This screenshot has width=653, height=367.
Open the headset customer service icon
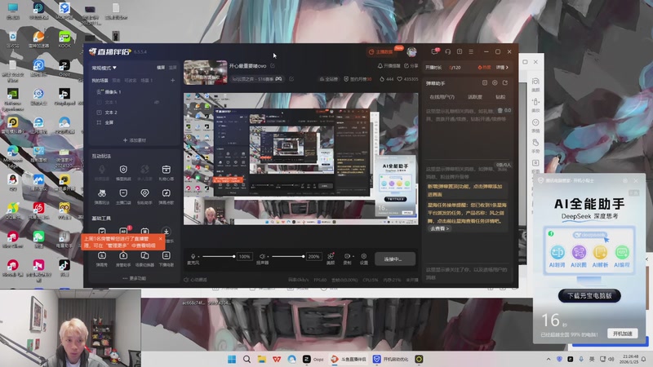pos(447,51)
